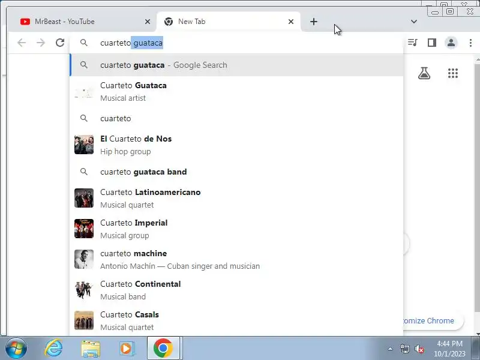Viewport: 480px width, 360px height.
Task: Choose Cuarteto Imperial Musical group suggestion
Action: [x=236, y=229]
